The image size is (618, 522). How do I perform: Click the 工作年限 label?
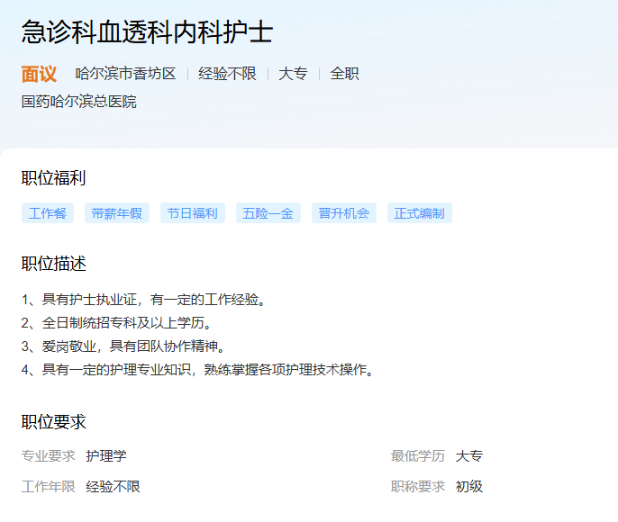49,487
